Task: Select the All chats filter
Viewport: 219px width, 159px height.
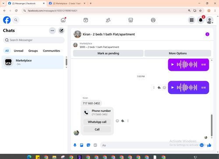Action: pyautogui.click(x=7, y=51)
